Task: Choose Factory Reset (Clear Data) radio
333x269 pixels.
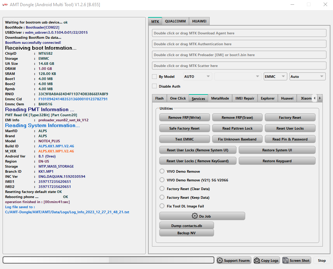Action: 162,189
